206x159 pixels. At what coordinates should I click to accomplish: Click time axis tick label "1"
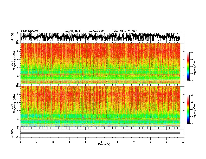click(37, 142)
